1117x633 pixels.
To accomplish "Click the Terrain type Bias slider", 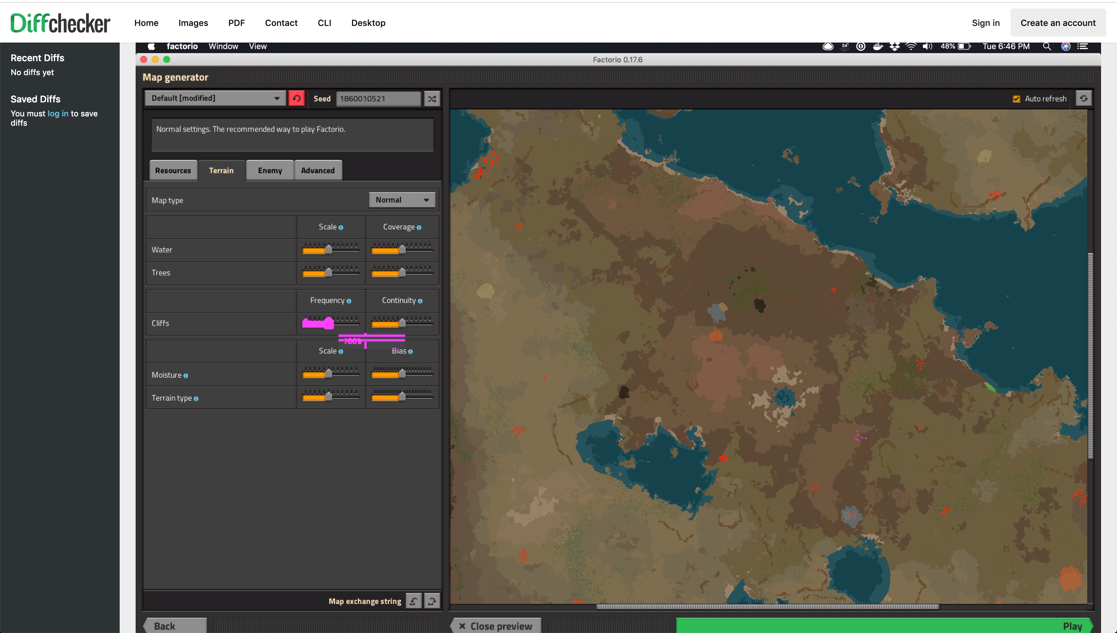I will (x=402, y=396).
